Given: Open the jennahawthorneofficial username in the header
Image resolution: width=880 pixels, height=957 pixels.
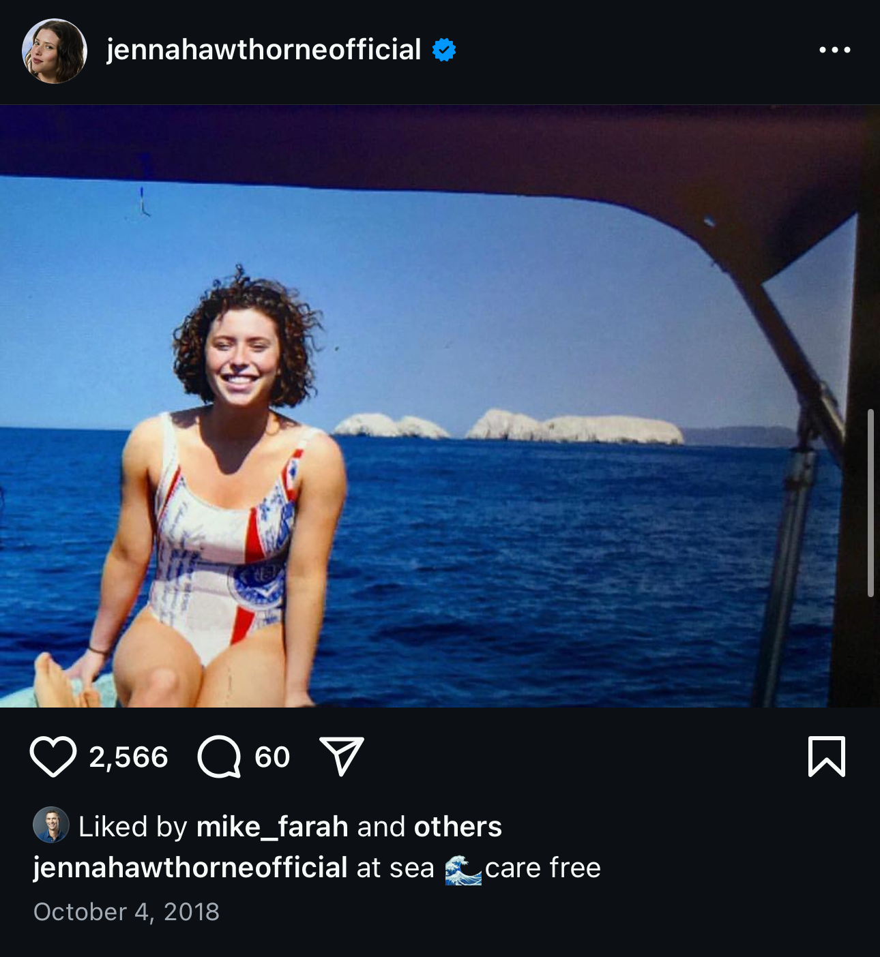Looking at the screenshot, I should 263,50.
